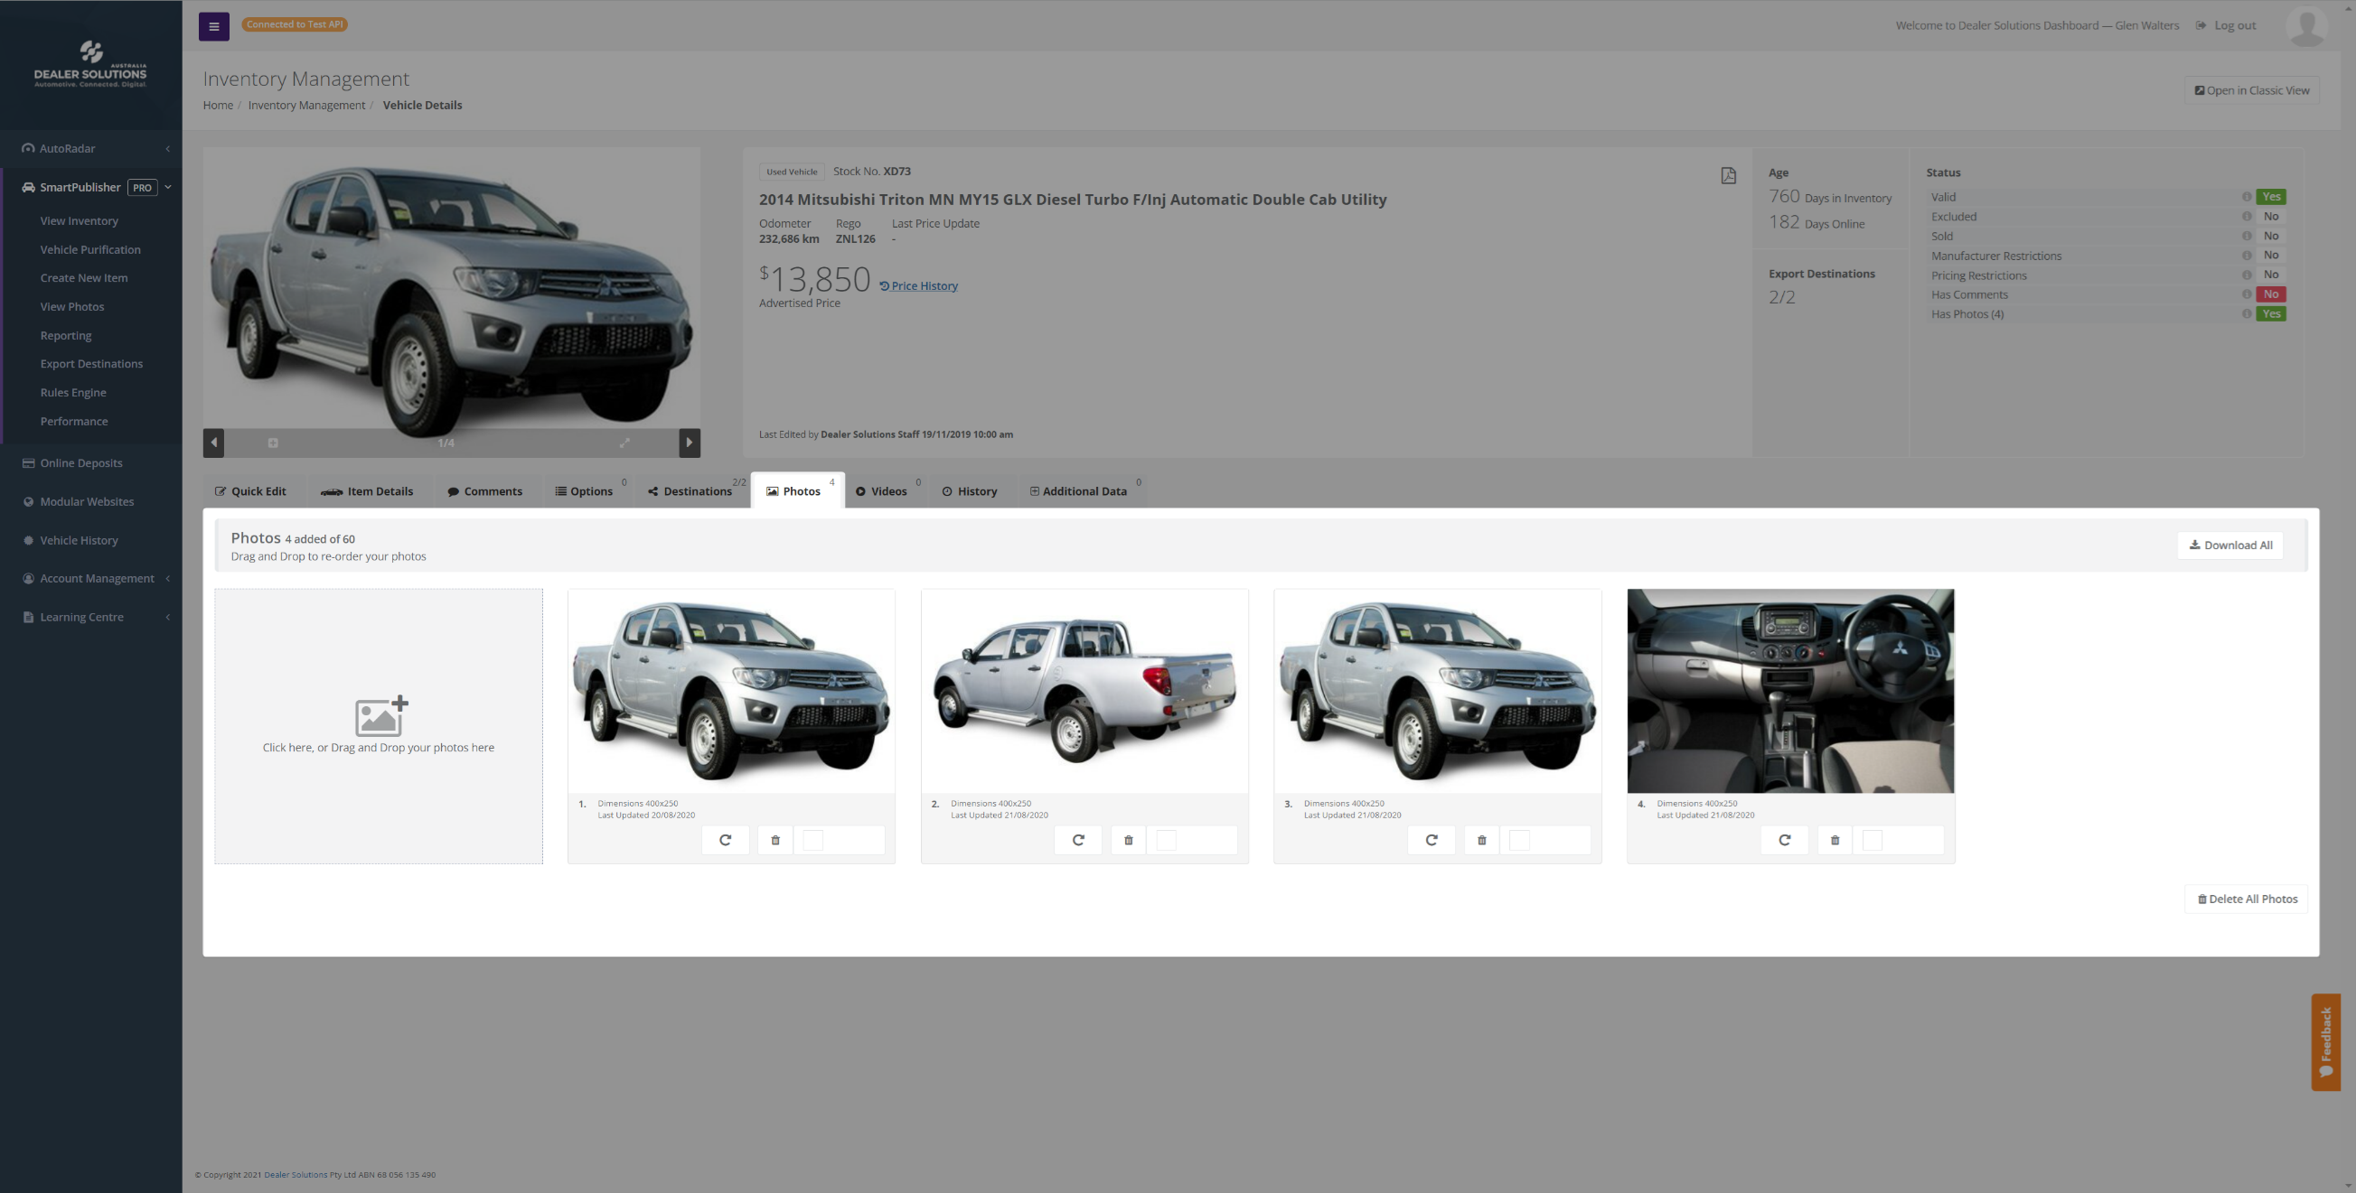Click info icon for Has Photos (4)

pos(2247,313)
